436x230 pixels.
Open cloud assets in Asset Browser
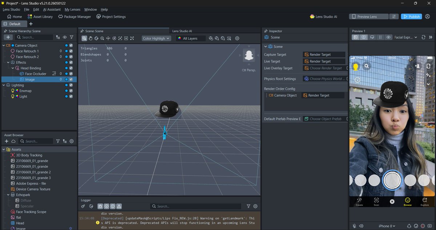point(13,141)
